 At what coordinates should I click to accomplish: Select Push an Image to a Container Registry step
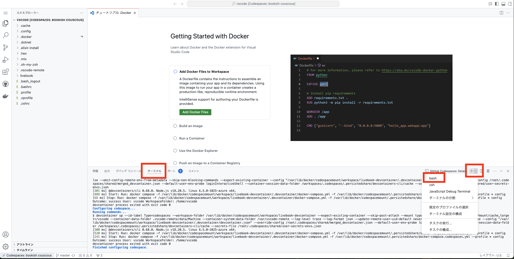click(x=210, y=163)
